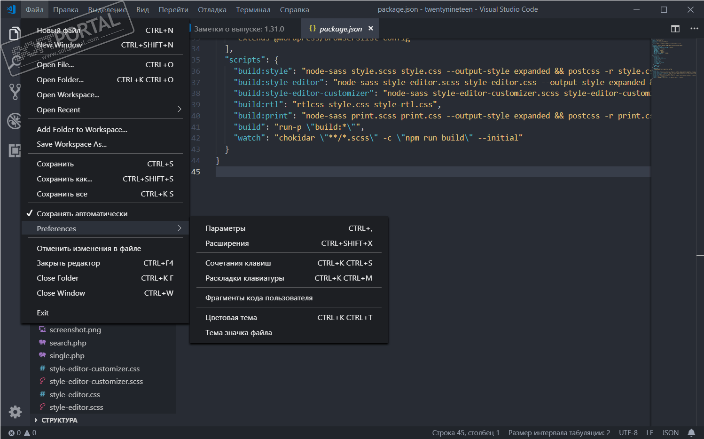The width and height of the screenshot is (704, 439).
Task: Click errors and warnings count in status bar
Action: 22,433
